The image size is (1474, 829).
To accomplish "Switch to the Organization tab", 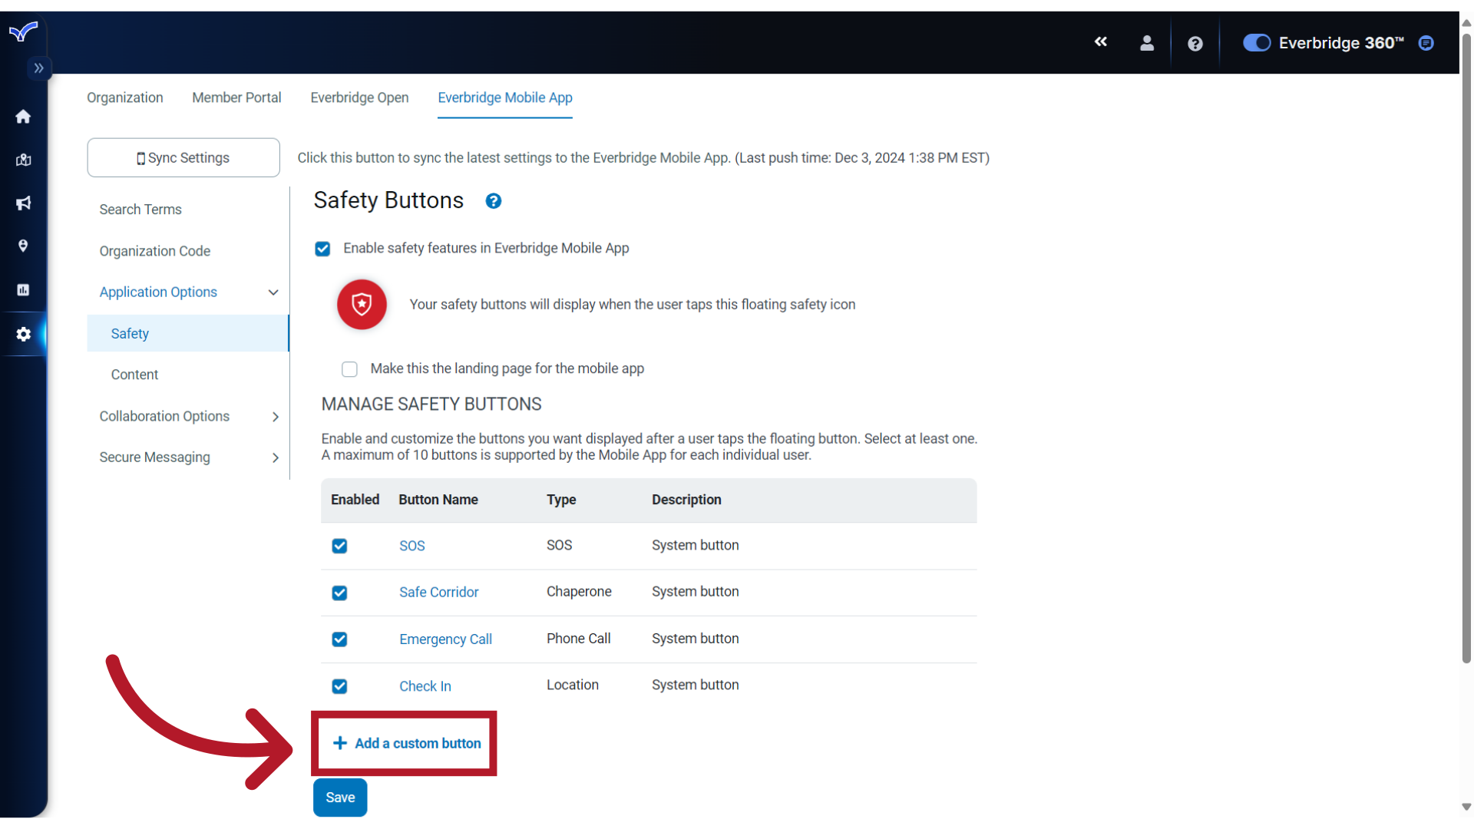I will [x=125, y=97].
